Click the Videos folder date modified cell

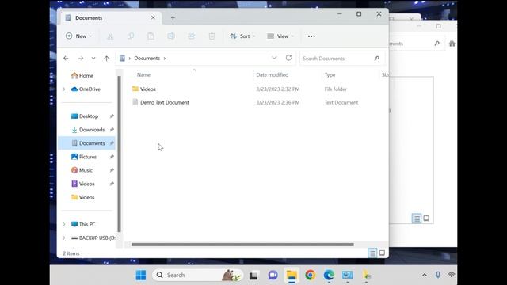[278, 89]
